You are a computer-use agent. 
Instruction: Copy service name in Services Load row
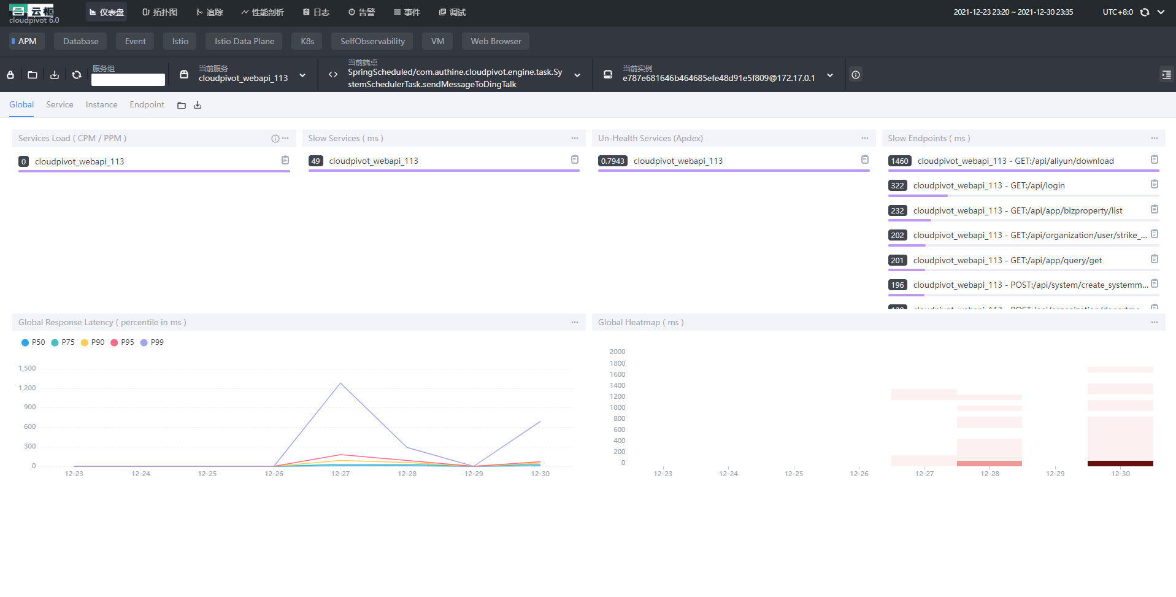285,160
